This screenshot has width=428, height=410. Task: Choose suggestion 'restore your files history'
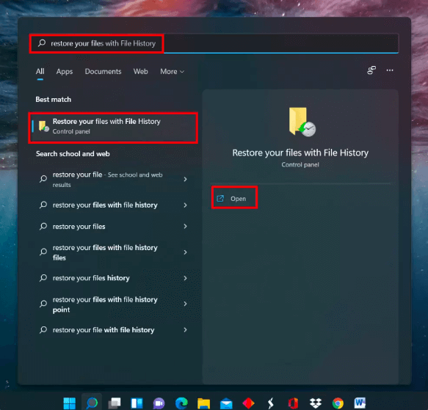pos(91,278)
